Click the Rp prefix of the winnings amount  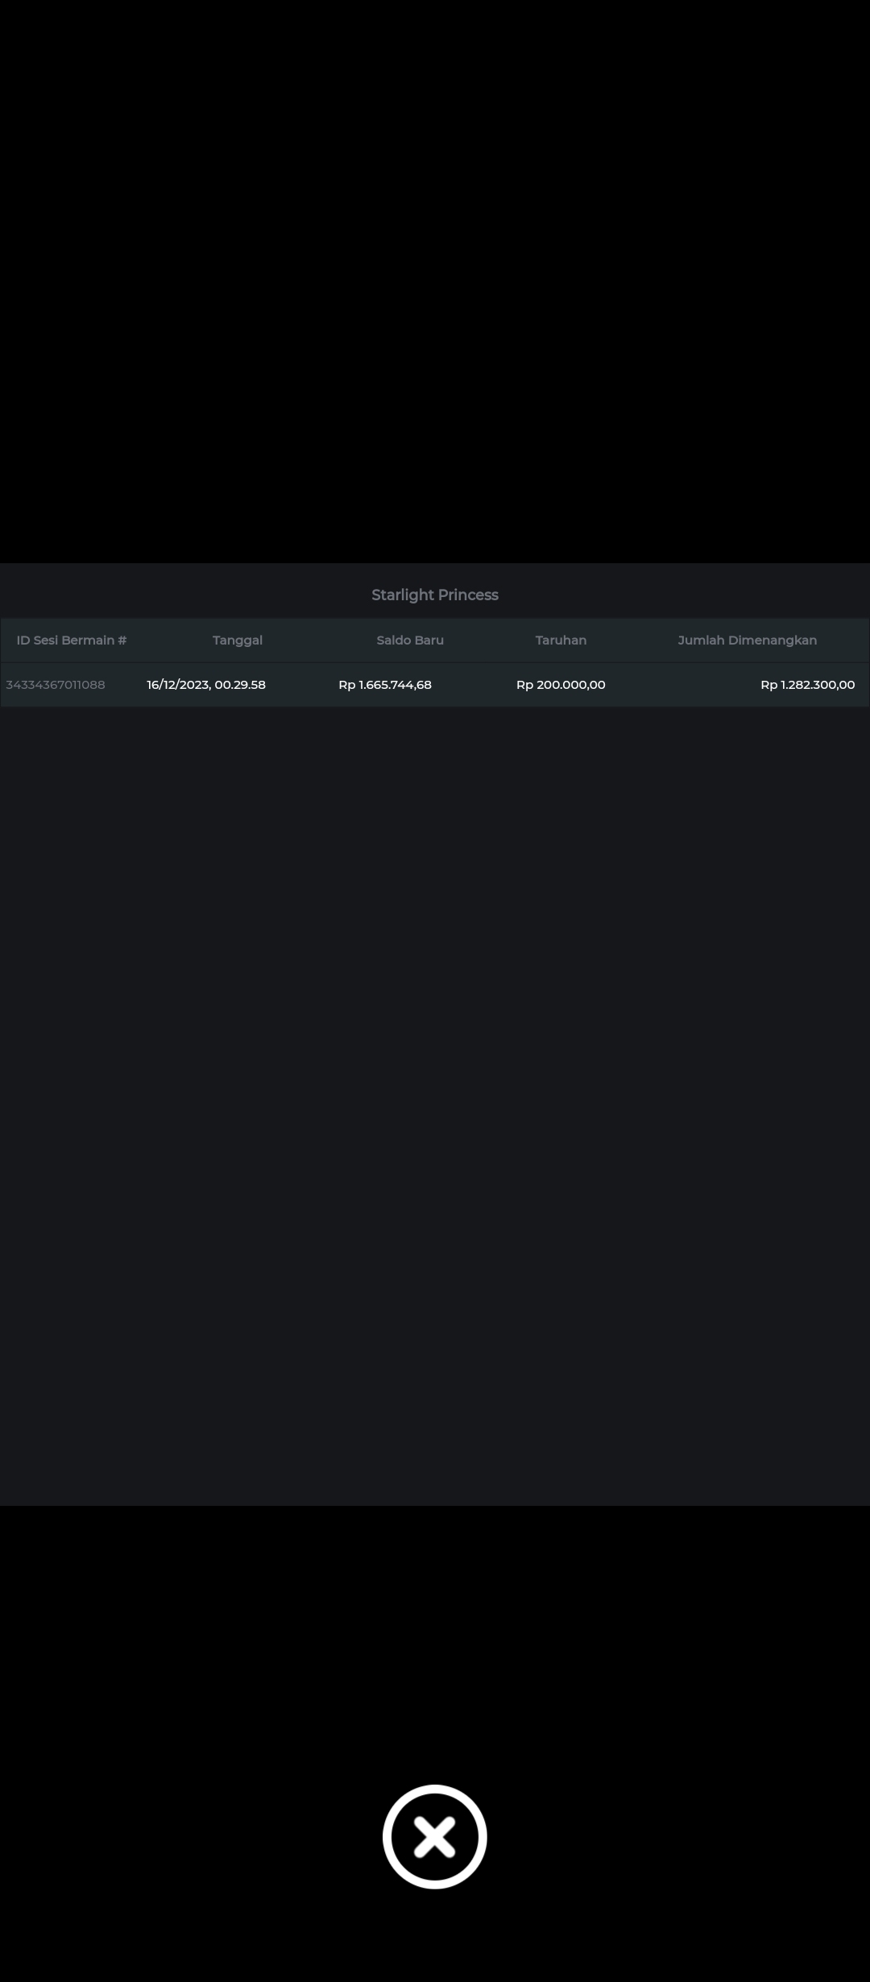click(768, 684)
